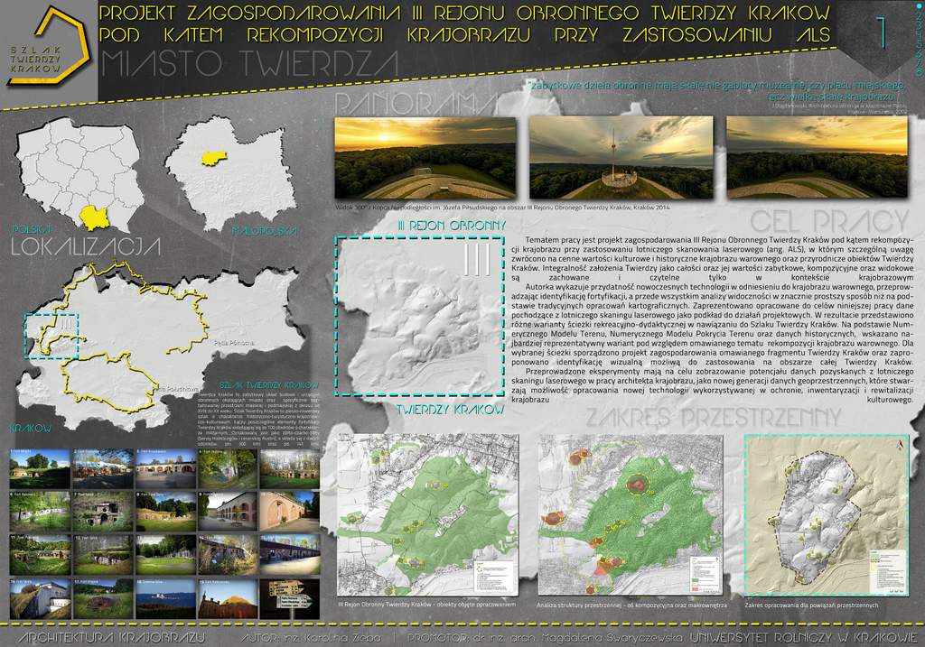Image resolution: width=925 pixels, height=647 pixels.
Task: Click the dashed teal box labeled III on Kraków map
Action: click(54, 337)
